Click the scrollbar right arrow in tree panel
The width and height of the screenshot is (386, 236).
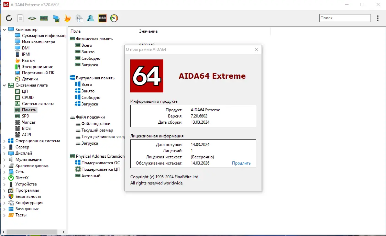pyautogui.click(x=64, y=232)
